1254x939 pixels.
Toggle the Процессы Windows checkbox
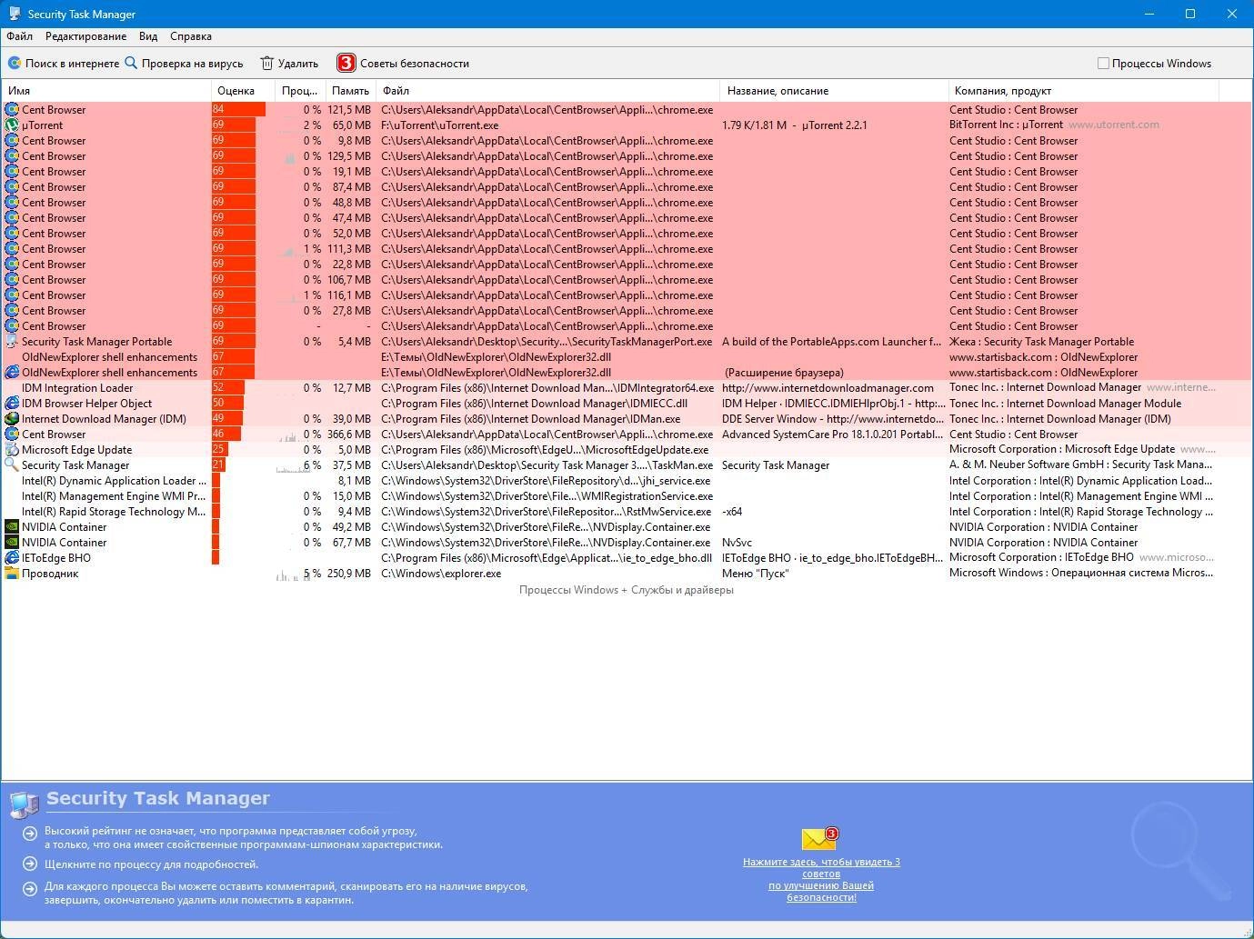(1103, 64)
